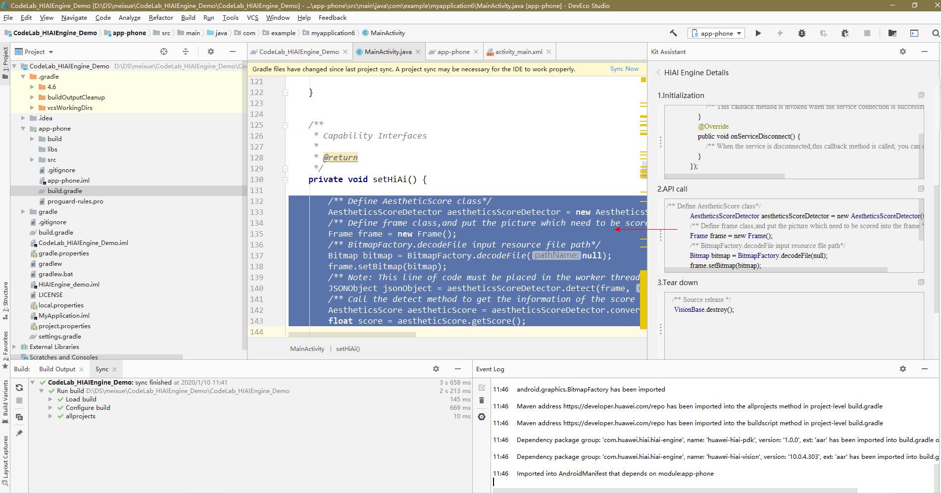
Task: Click the Initialization snippet horizontal scrollbar
Action: [725, 176]
